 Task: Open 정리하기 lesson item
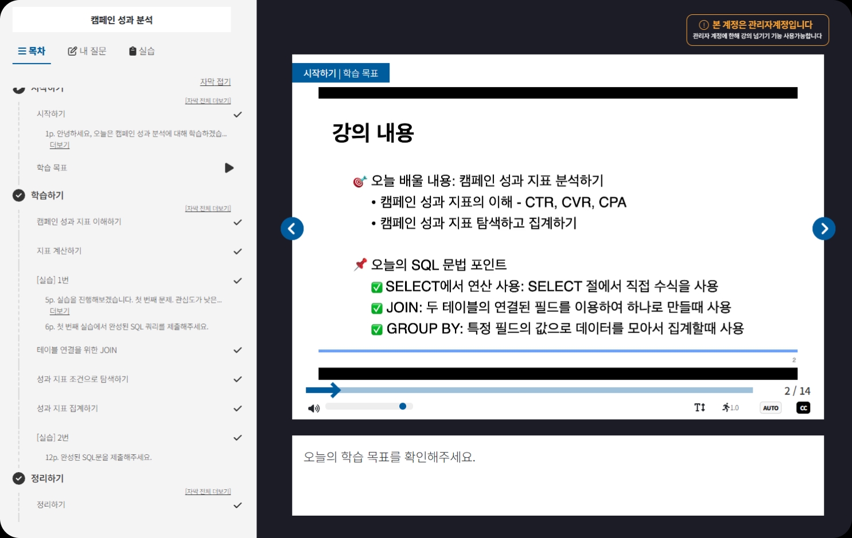pos(51,505)
